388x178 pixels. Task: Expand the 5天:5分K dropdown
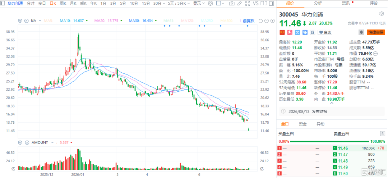179,4
